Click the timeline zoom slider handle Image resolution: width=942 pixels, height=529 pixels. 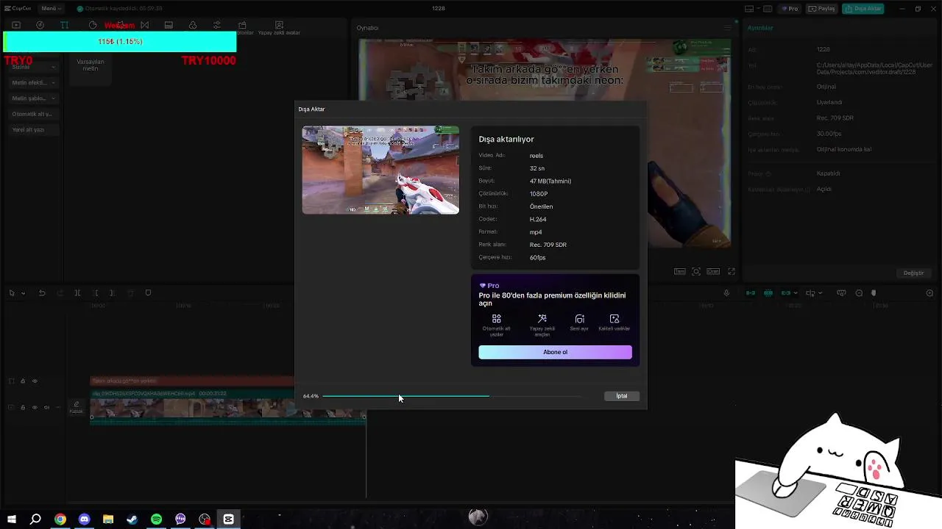(874, 293)
